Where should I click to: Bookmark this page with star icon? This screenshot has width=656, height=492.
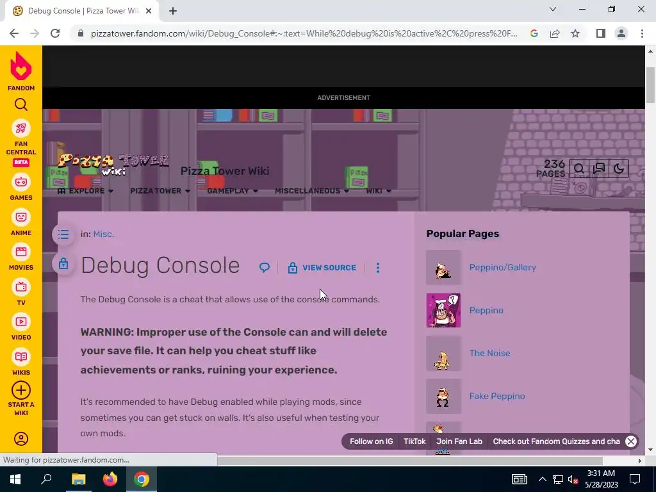575,33
